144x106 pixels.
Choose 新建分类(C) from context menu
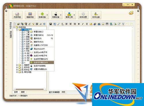click(42, 32)
